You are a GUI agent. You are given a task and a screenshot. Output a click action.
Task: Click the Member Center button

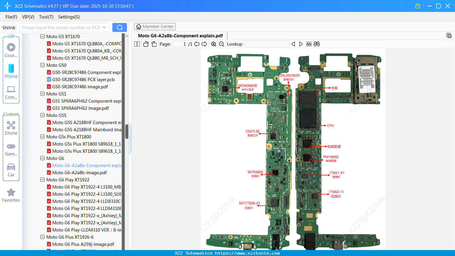pyautogui.click(x=155, y=26)
